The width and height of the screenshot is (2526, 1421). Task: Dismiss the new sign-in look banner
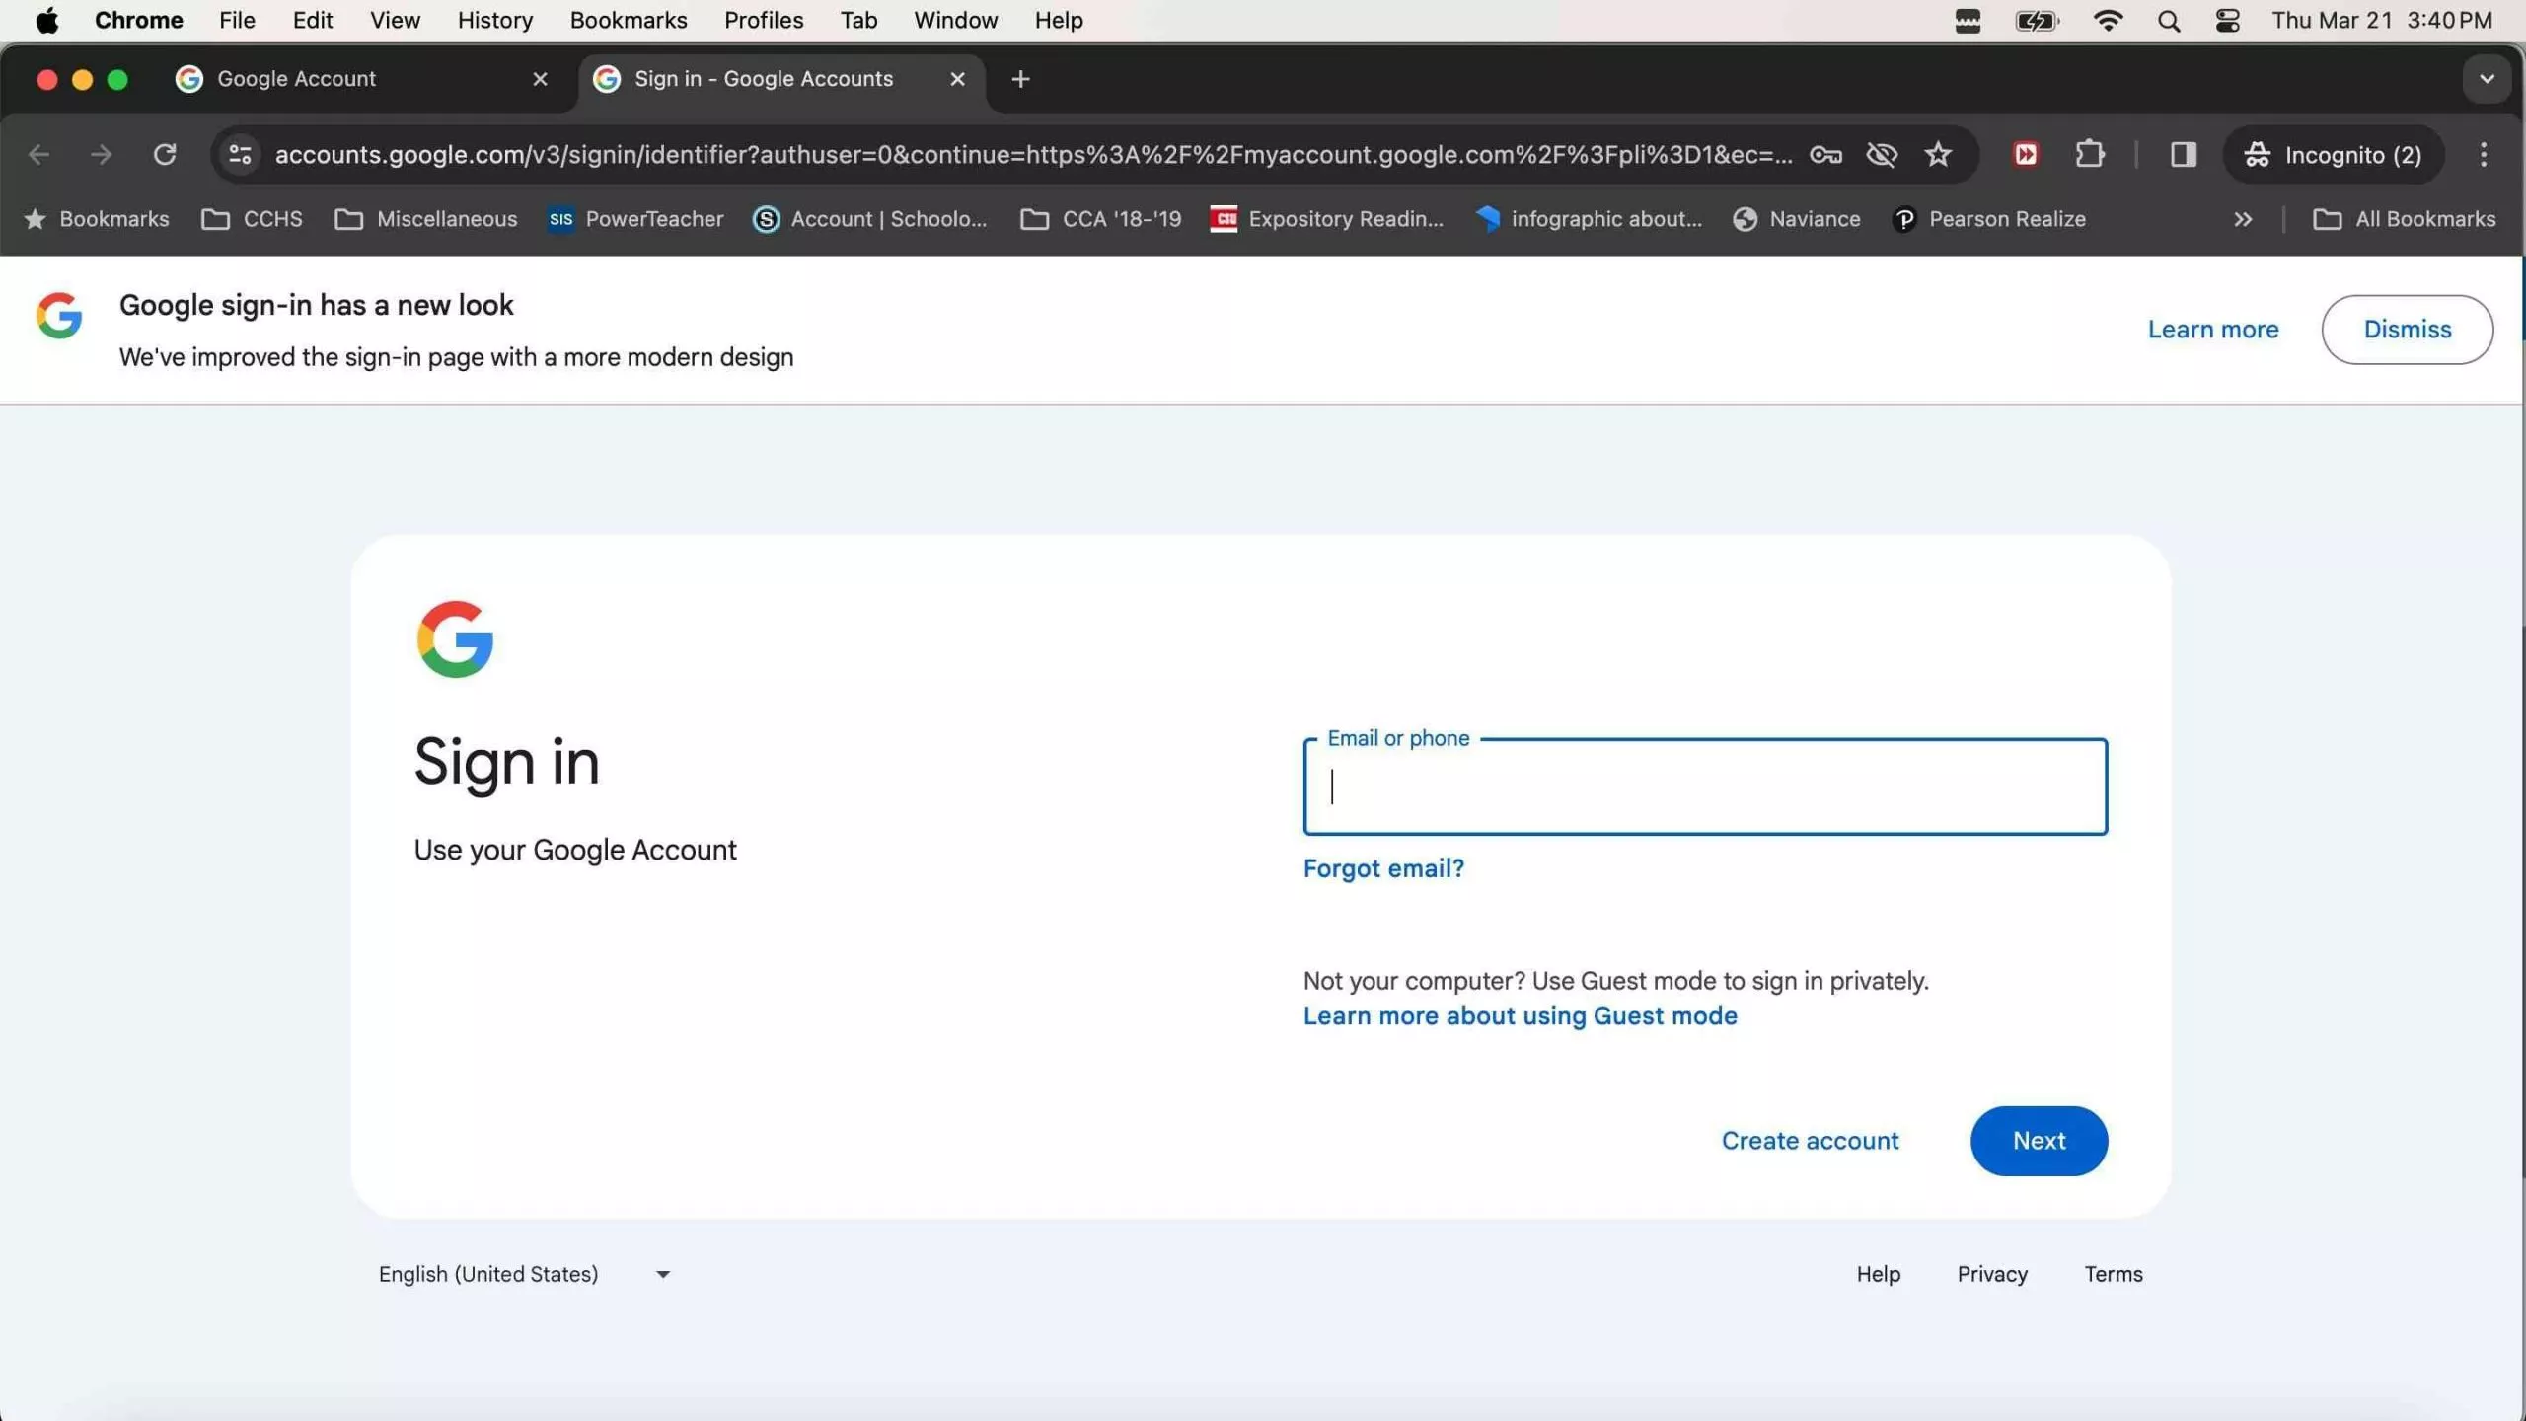[x=2407, y=329]
